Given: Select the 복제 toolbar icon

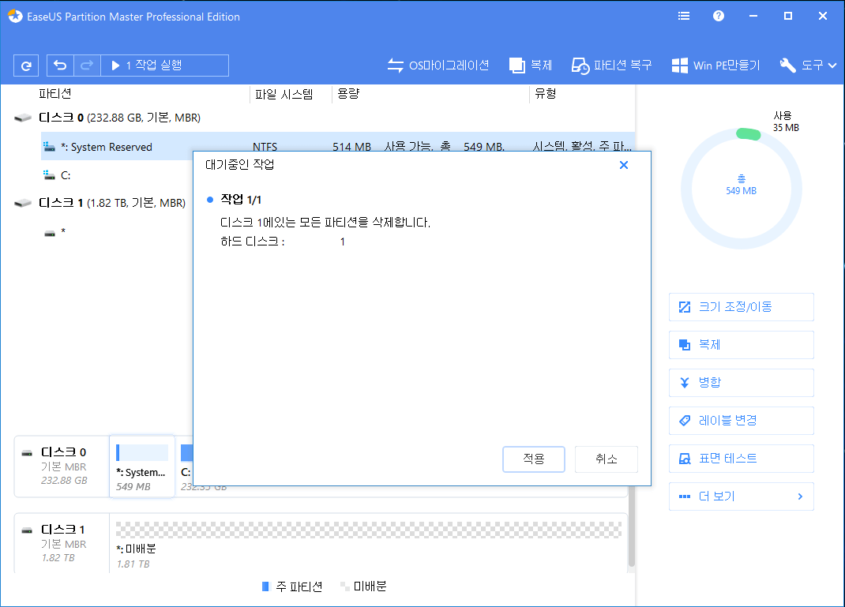Looking at the screenshot, I should point(530,65).
